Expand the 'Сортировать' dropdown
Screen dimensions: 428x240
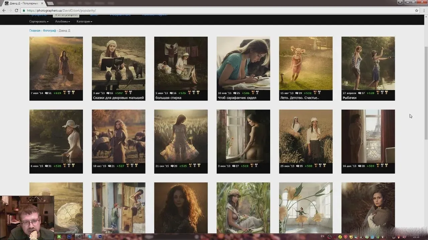tap(39, 21)
